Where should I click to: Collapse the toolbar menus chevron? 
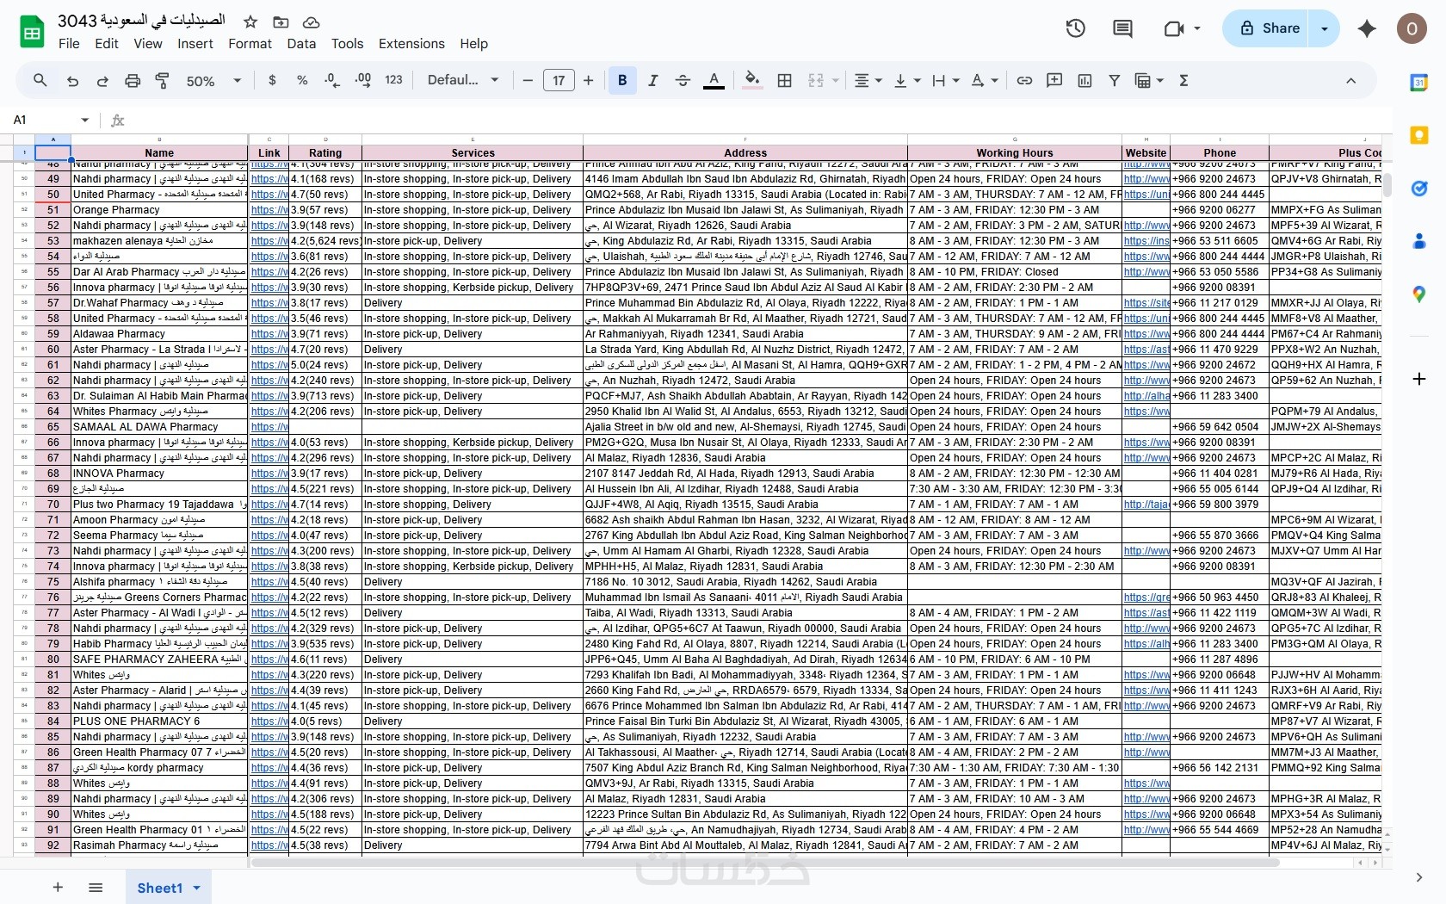[1350, 80]
